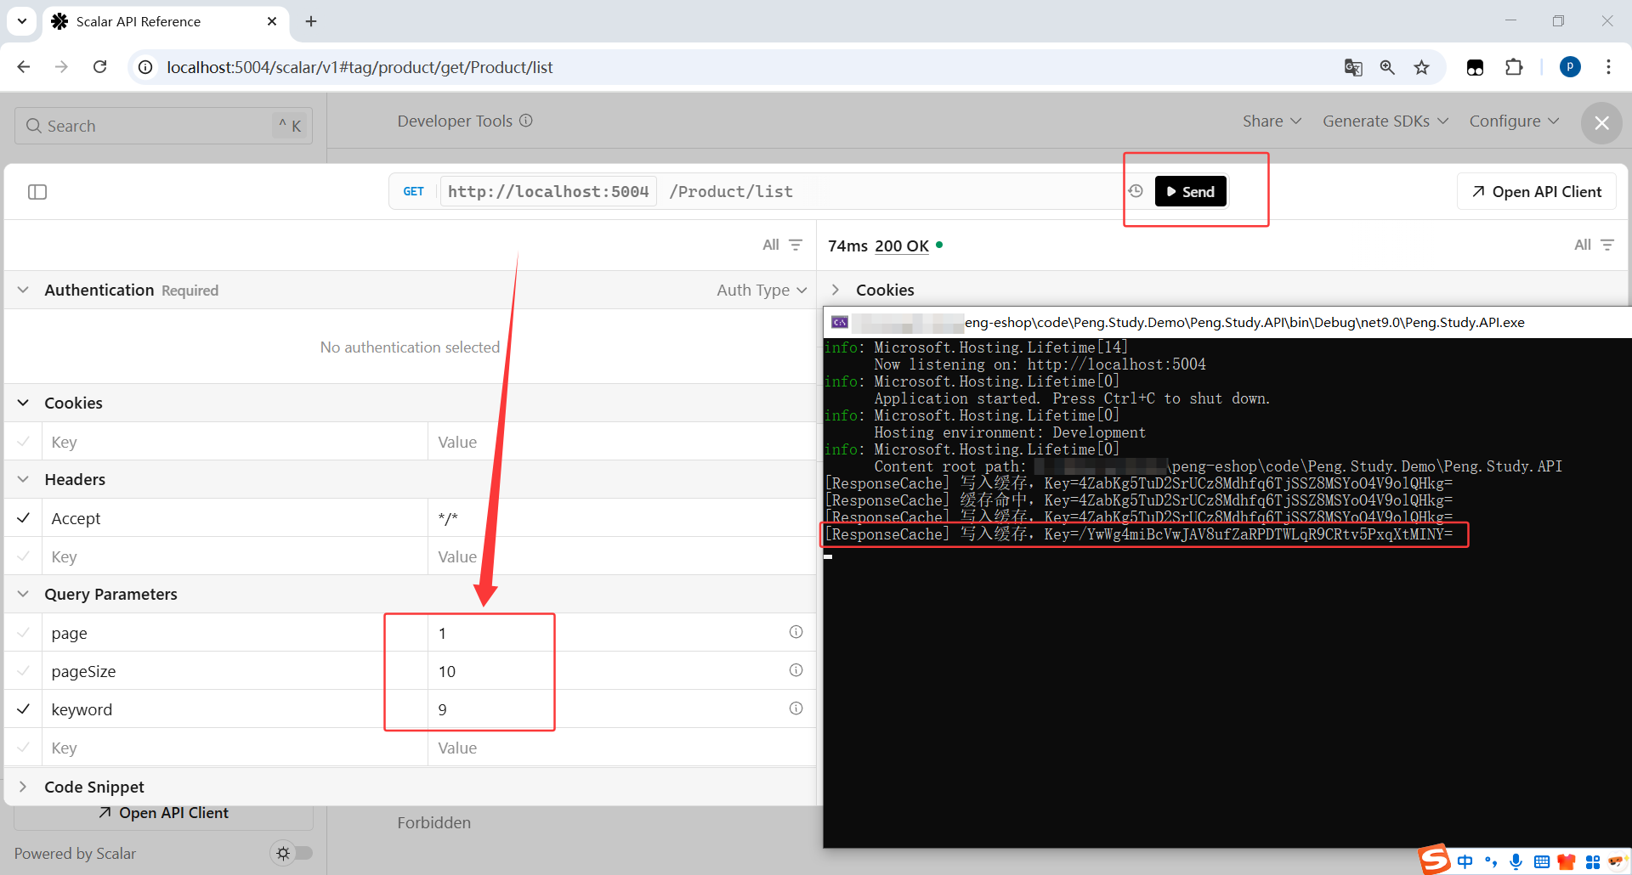View site information icon

pyautogui.click(x=146, y=67)
